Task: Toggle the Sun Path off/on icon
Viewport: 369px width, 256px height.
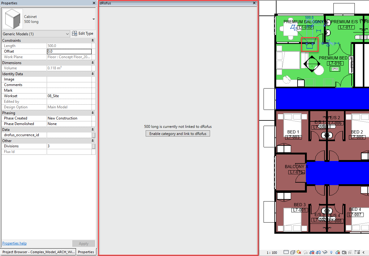Action: point(299,252)
